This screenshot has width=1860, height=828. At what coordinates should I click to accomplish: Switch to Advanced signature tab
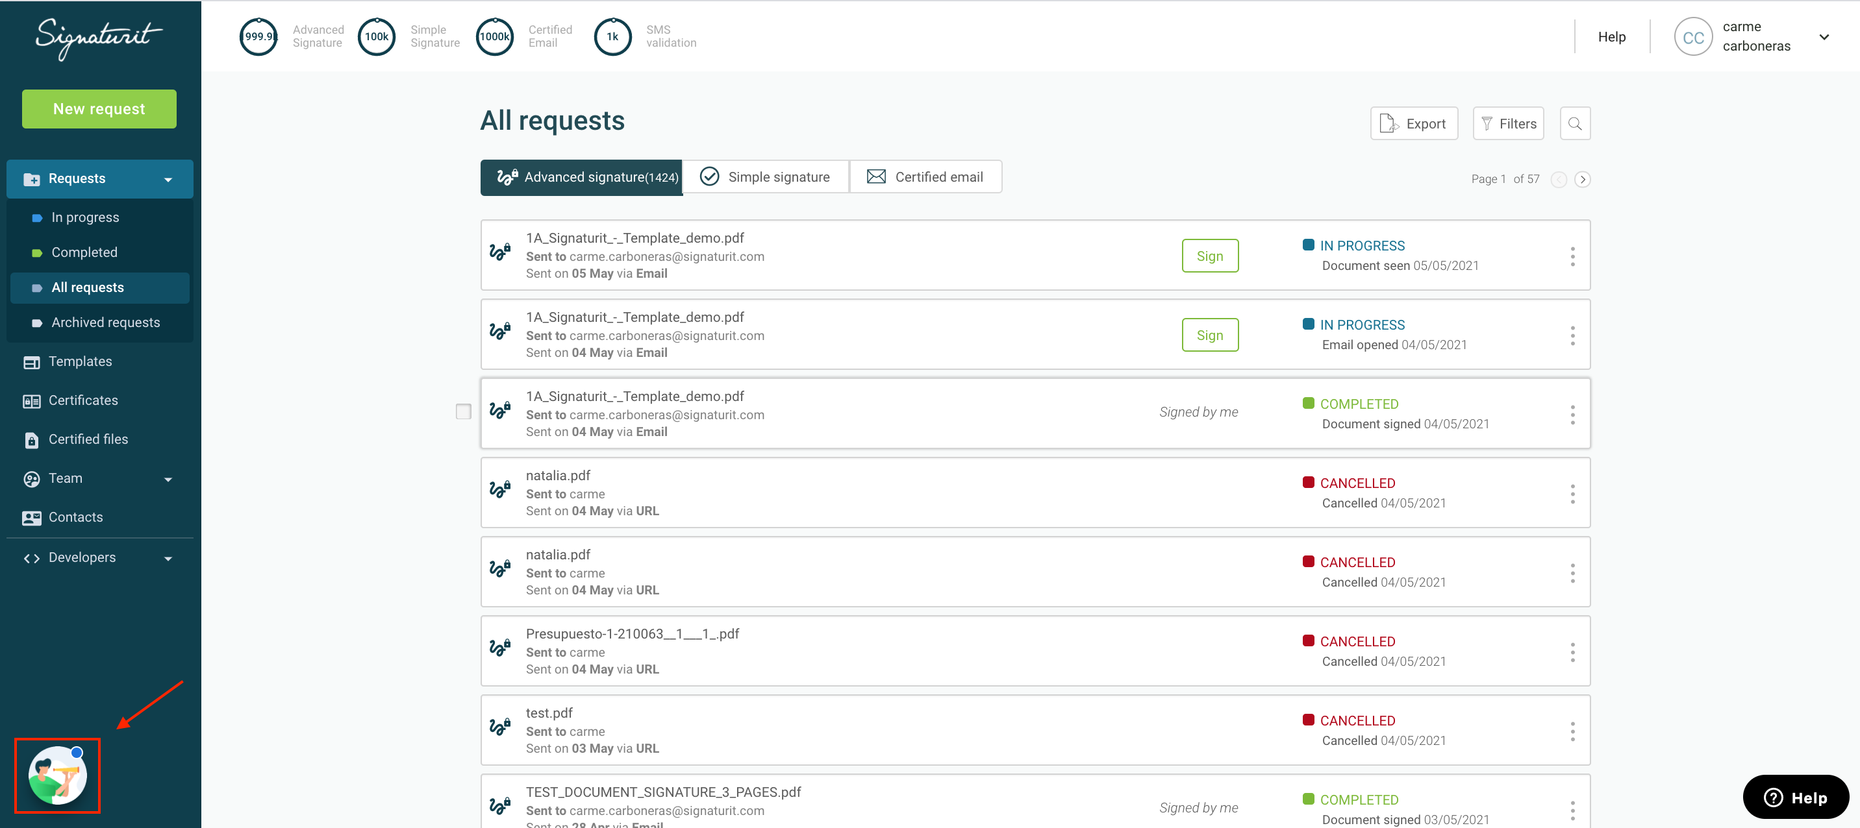[x=581, y=177]
